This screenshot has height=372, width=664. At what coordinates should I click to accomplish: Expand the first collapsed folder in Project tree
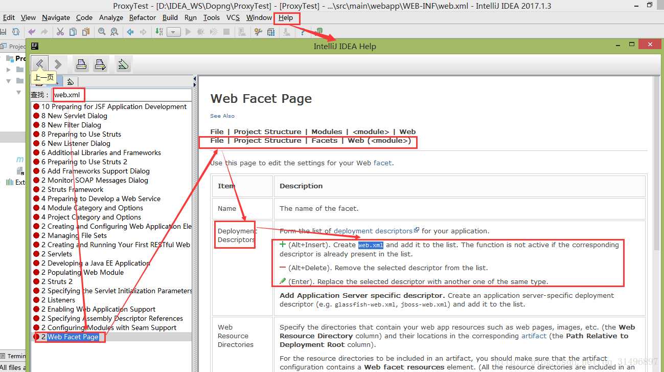(8, 69)
